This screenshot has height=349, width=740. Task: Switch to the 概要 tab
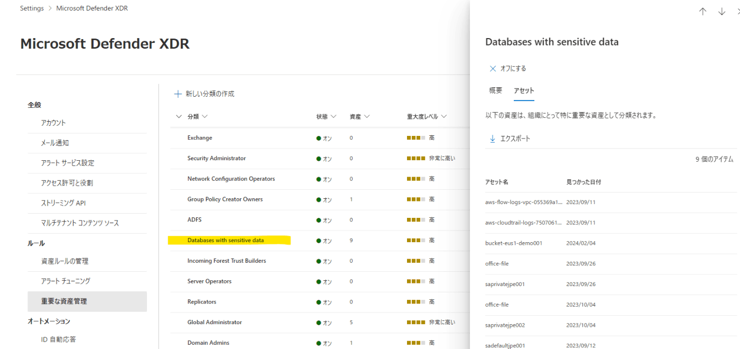496,91
